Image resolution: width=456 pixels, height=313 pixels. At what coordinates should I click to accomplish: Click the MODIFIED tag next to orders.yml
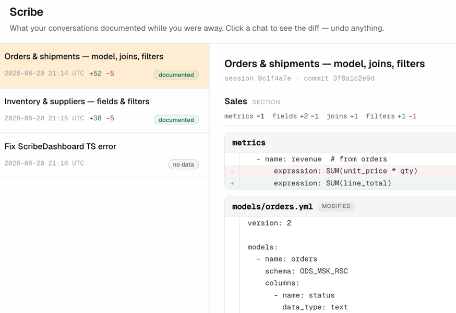pyautogui.click(x=336, y=206)
